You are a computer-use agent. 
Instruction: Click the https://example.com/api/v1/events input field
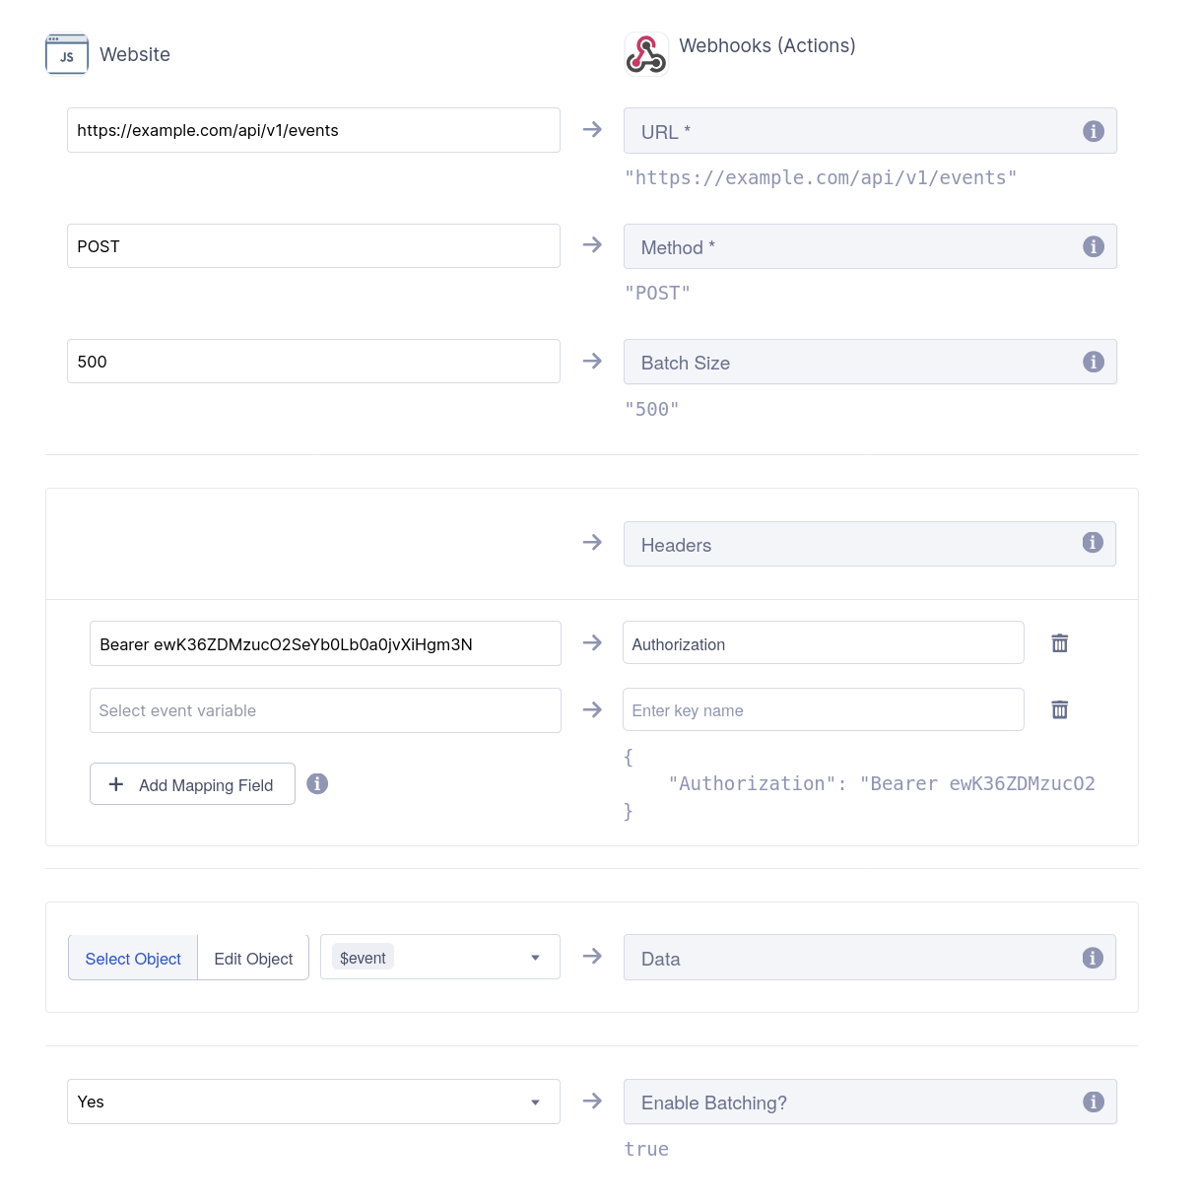tap(313, 129)
